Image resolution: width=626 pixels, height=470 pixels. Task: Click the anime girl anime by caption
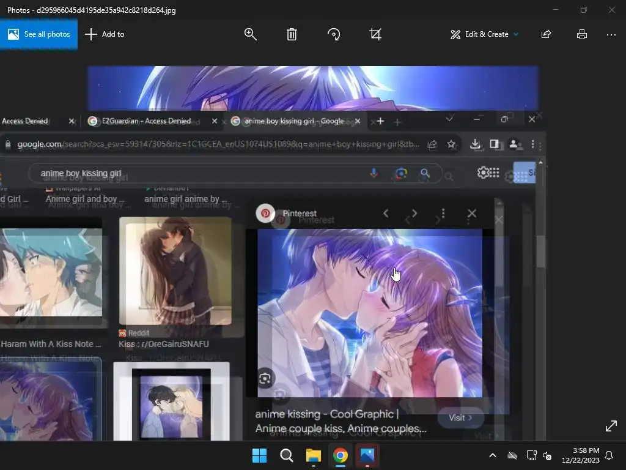(186, 199)
